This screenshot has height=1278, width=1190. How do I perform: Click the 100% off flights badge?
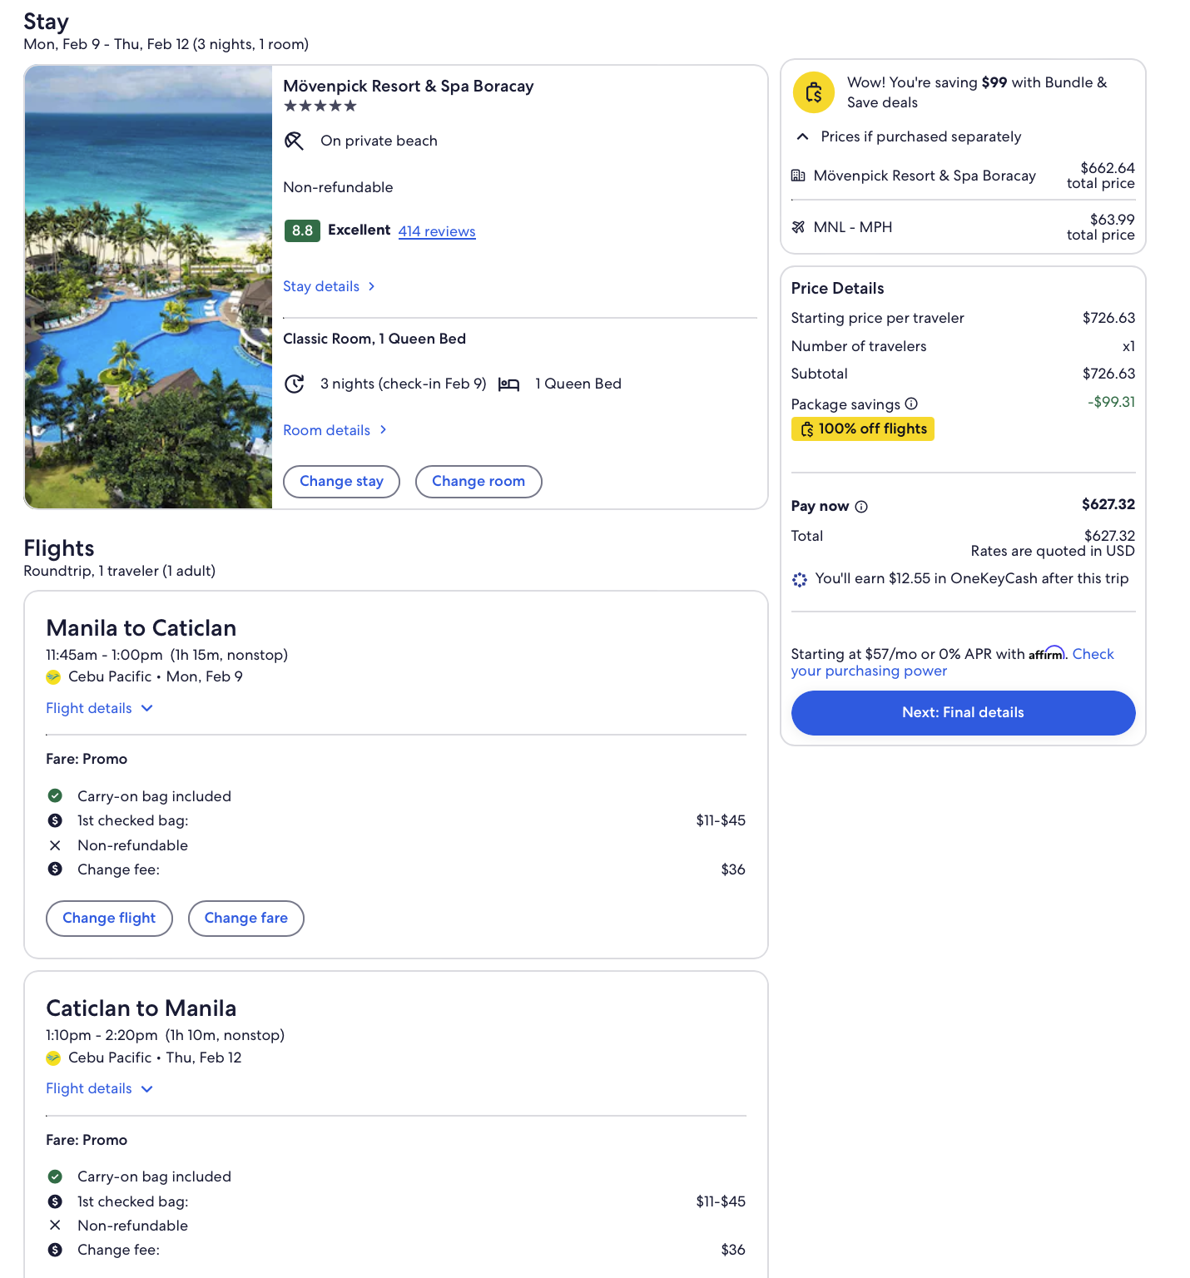863,428
